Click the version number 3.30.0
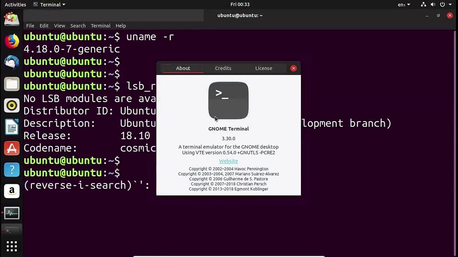Image resolution: width=458 pixels, height=257 pixels. pyautogui.click(x=228, y=138)
